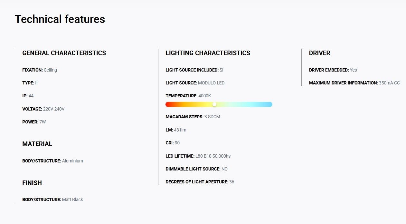The height and width of the screenshot is (224, 406).
Task: Click the Light source MODULO LED entry
Action: [x=195, y=83]
